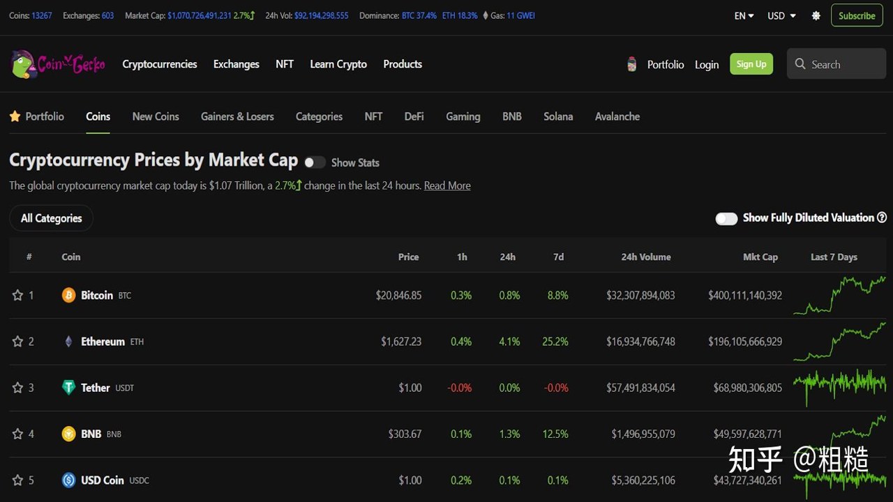The width and height of the screenshot is (893, 502).
Task: Click the Read More link
Action: point(447,185)
